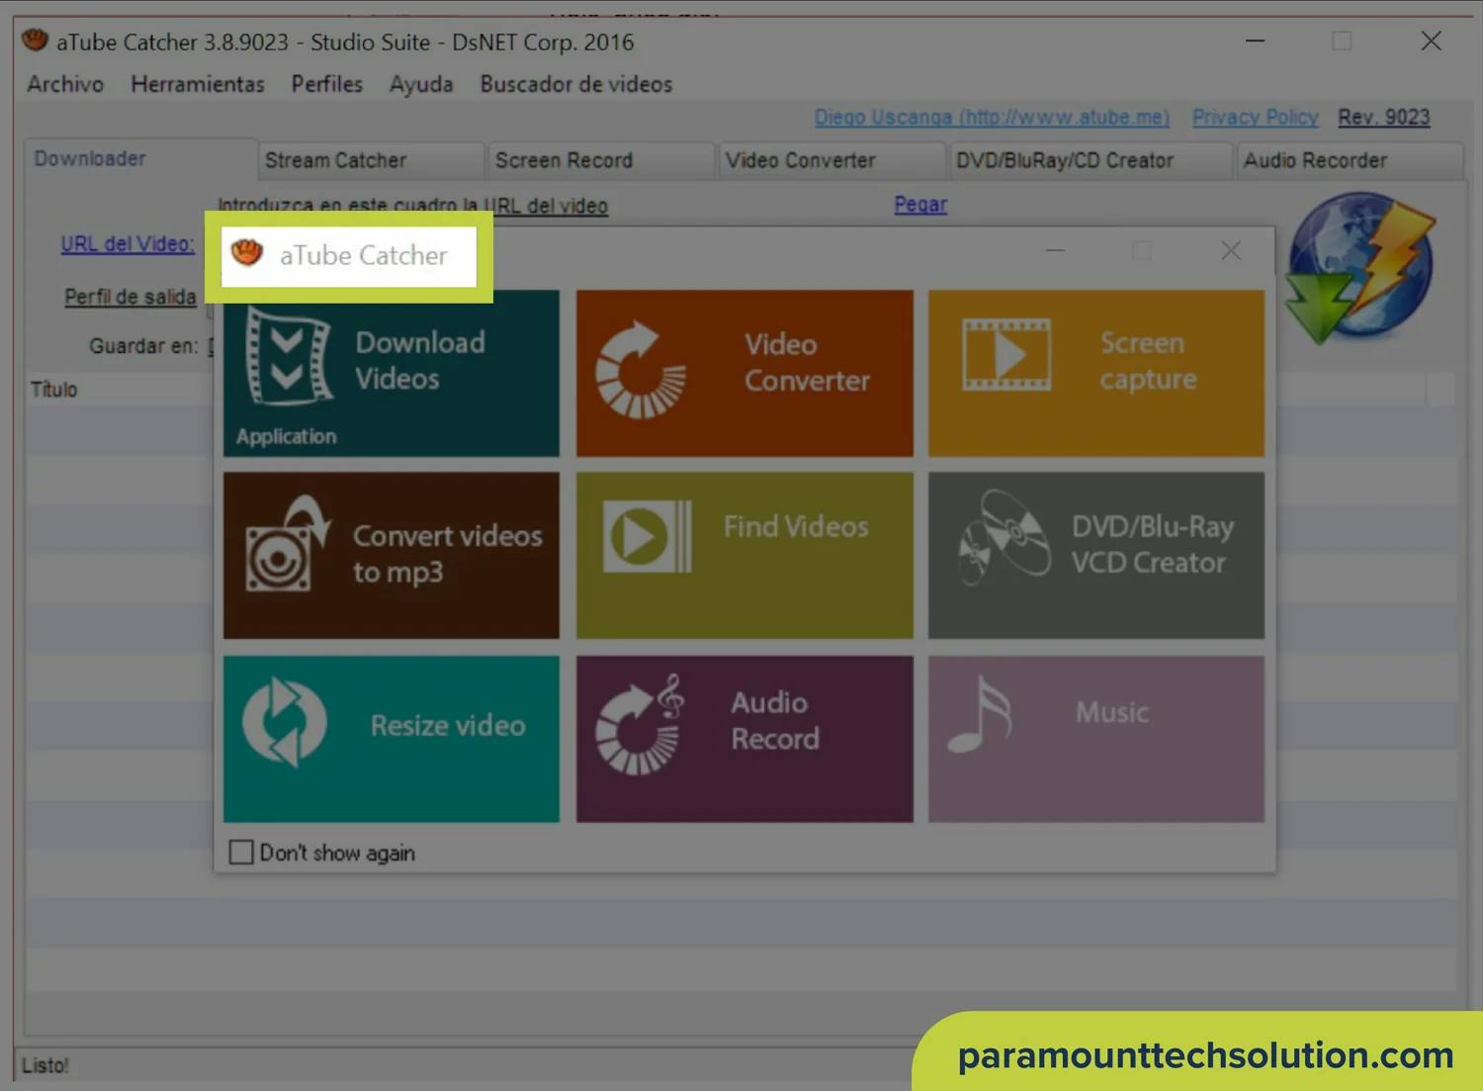Screen dimensions: 1483x1091
Task: Click the URL del Video link
Action: (x=128, y=244)
